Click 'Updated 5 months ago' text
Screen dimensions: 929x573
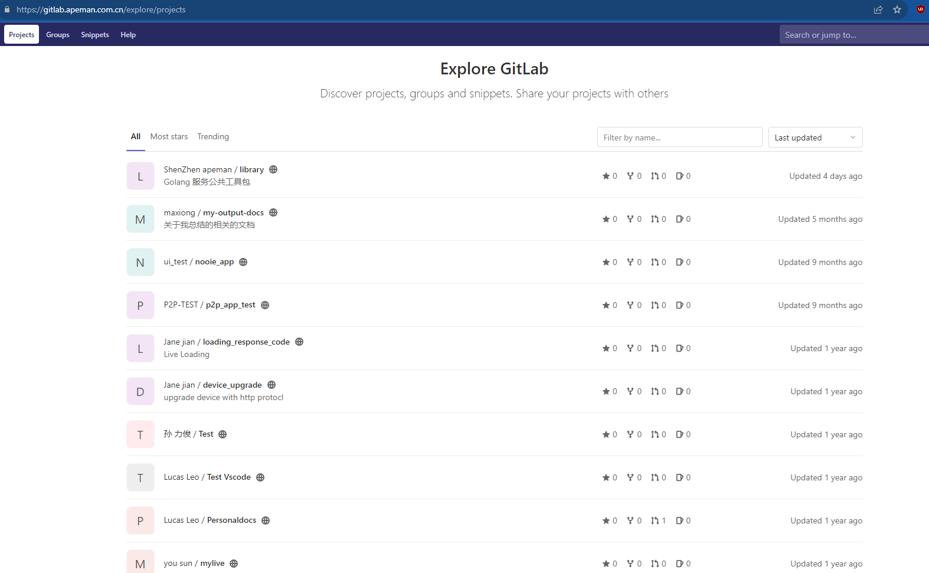pyautogui.click(x=820, y=219)
